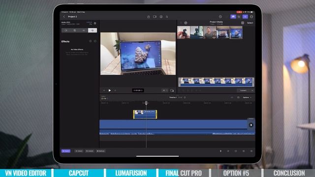Click the dim icon left of the snapshot icon
The image size is (315, 177).
[x=232, y=97]
